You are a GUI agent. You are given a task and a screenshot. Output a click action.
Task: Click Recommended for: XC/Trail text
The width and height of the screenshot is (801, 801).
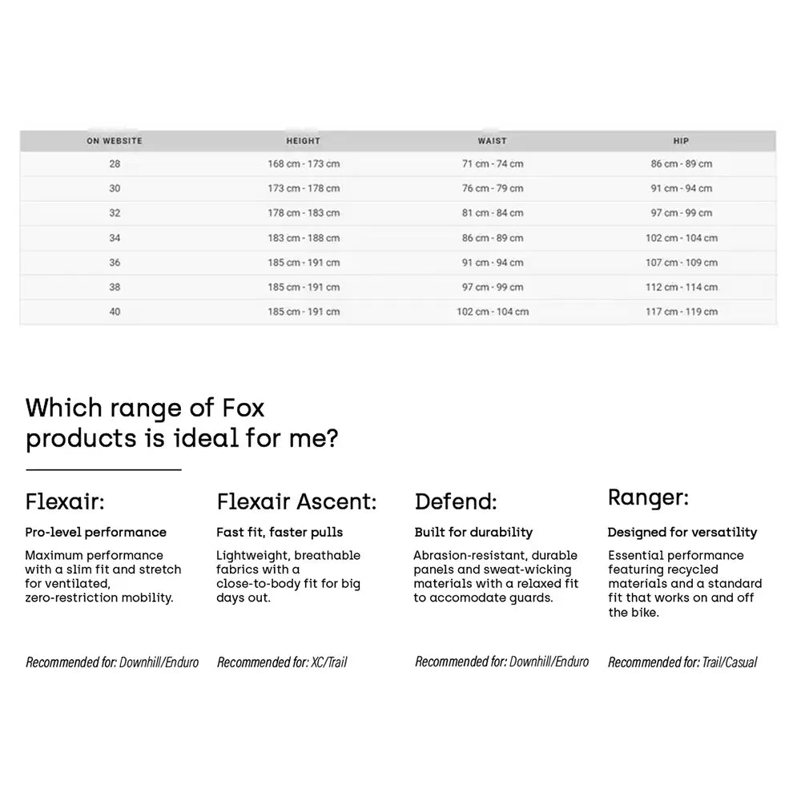[282, 662]
